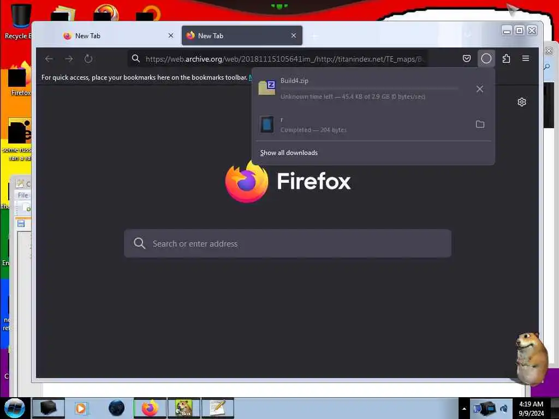Open File menu in background editor window
Image resolution: width=559 pixels, height=419 pixels.
click(23, 195)
